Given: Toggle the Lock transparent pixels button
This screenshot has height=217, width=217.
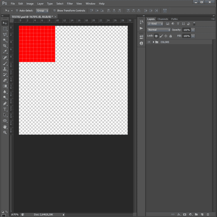Looking at the screenshot, I should click(156, 36).
